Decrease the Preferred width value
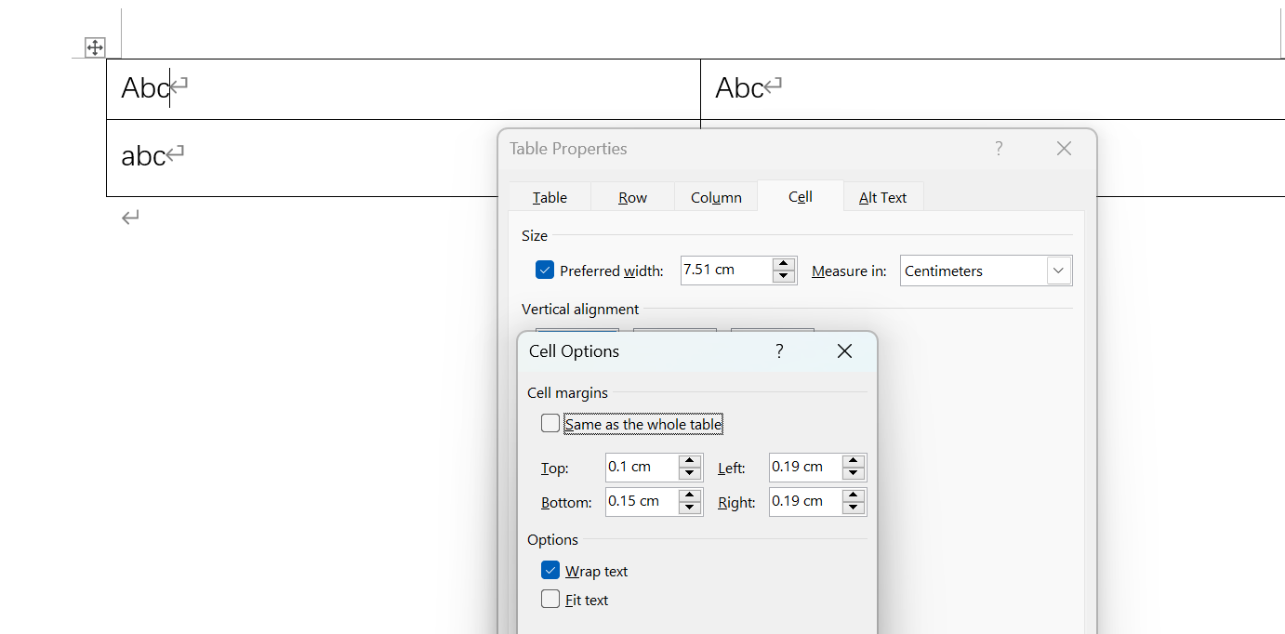 click(784, 276)
